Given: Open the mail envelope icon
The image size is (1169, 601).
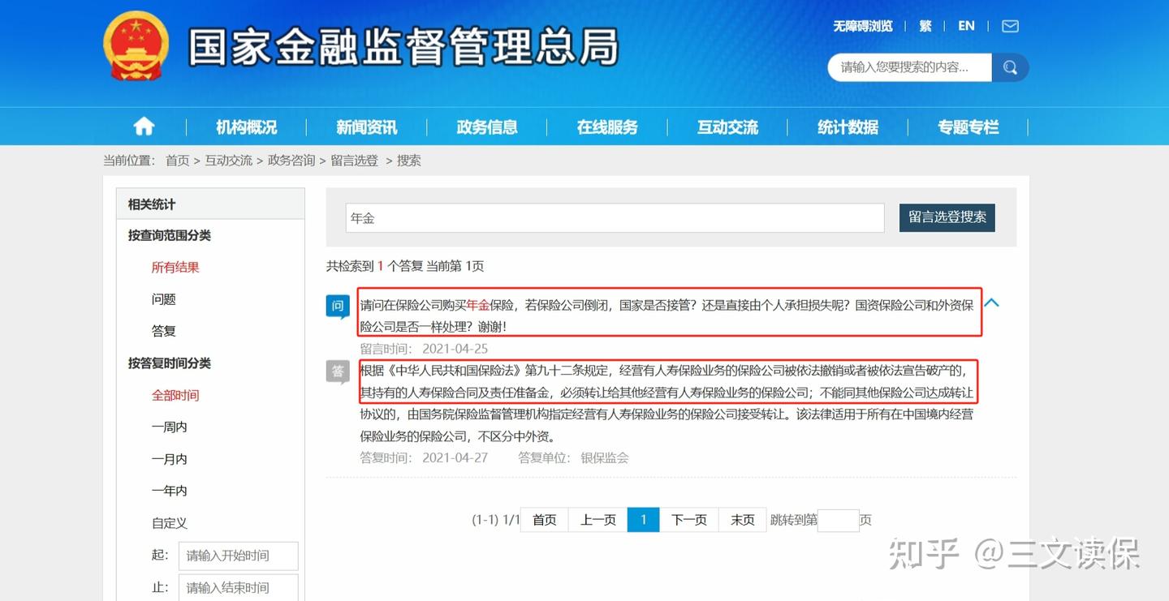Looking at the screenshot, I should pyautogui.click(x=1010, y=26).
